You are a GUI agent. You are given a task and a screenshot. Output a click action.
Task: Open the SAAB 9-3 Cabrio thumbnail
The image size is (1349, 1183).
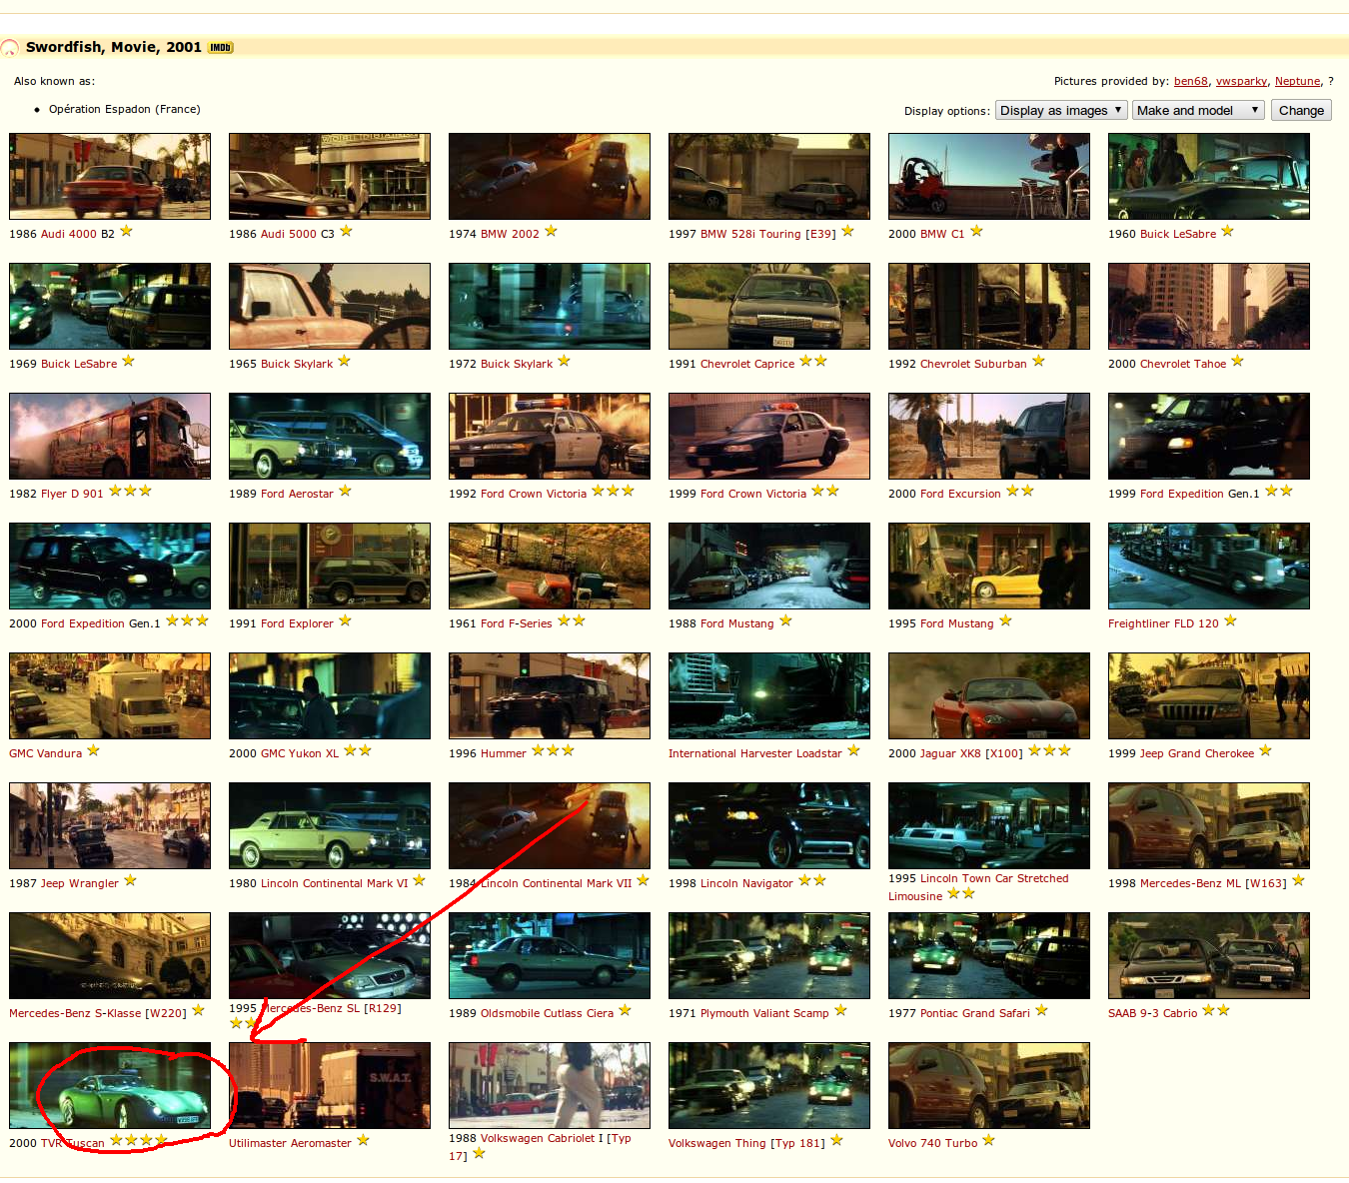(x=1209, y=955)
